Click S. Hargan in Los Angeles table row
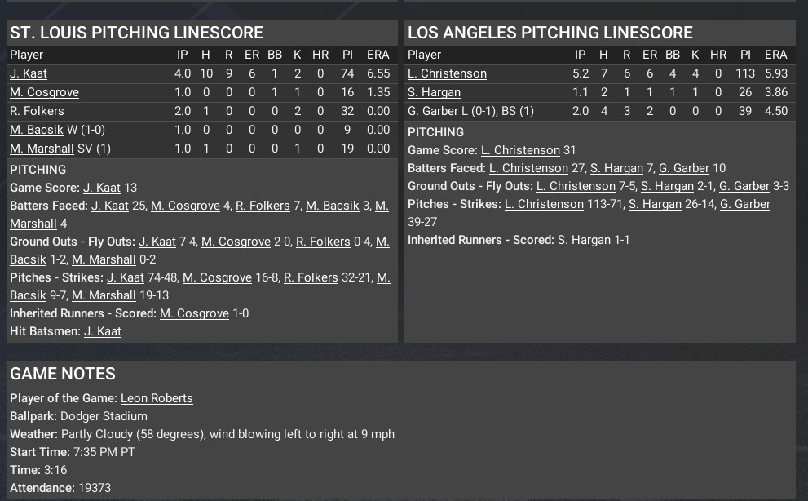This screenshot has width=808, height=501. (x=434, y=92)
